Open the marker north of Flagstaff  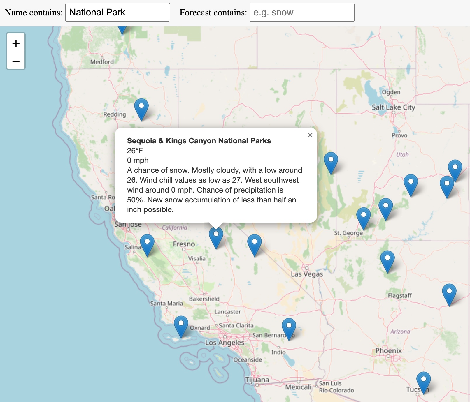(x=387, y=262)
